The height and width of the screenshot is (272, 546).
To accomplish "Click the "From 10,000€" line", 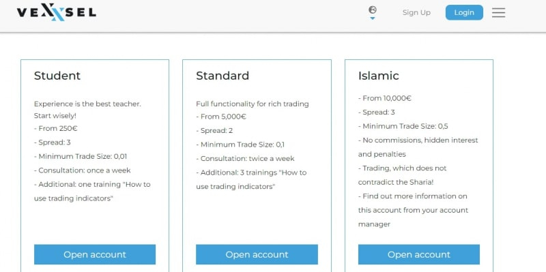I will [385, 98].
